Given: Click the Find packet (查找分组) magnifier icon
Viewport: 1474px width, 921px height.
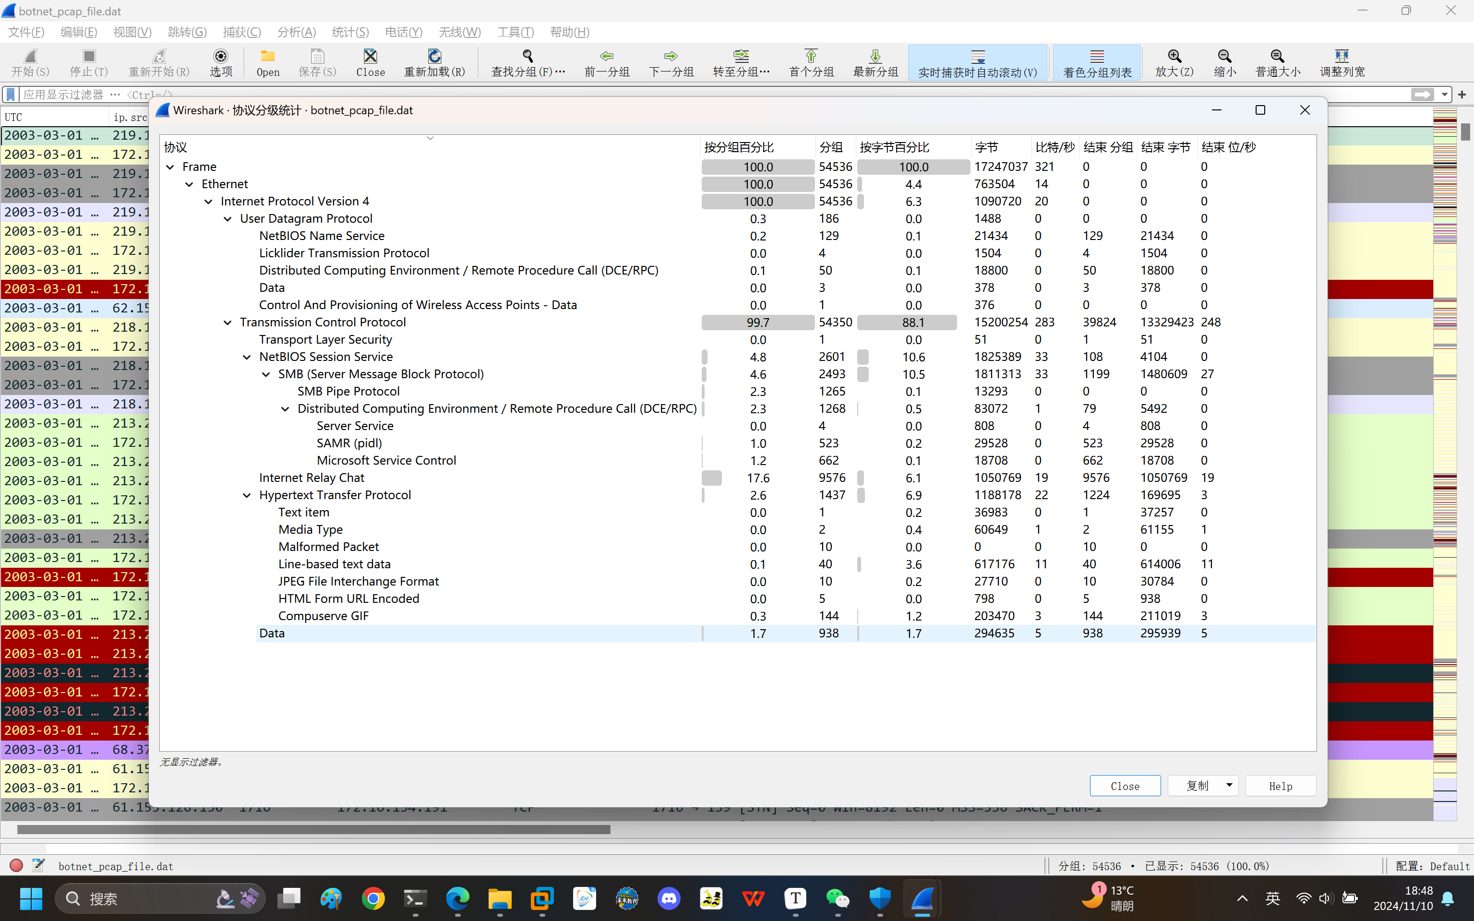Looking at the screenshot, I should pos(528,57).
